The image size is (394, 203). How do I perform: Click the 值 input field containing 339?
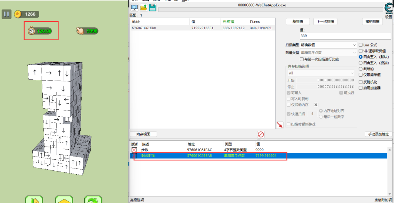point(345,36)
